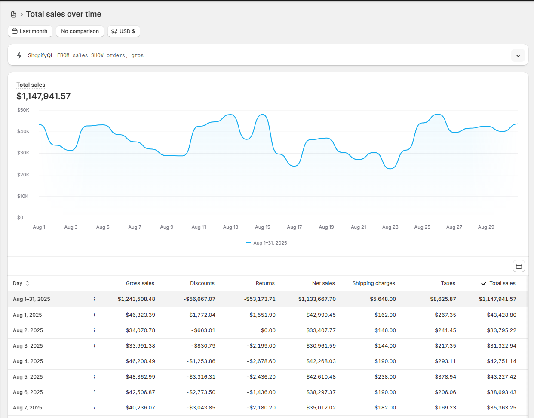Select the Aug 4, 2025 row
This screenshot has height=418, width=534.
28,361
